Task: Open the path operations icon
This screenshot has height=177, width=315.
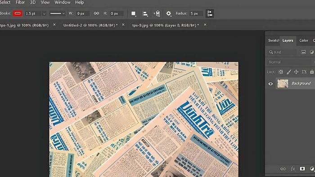Action: [134, 13]
